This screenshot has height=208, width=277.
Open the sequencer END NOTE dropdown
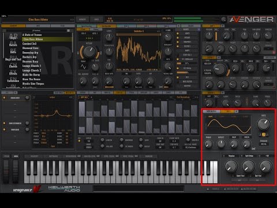pyautogui.click(x=174, y=147)
